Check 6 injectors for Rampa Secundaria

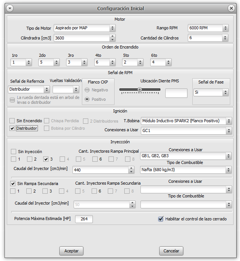click(x=94, y=191)
